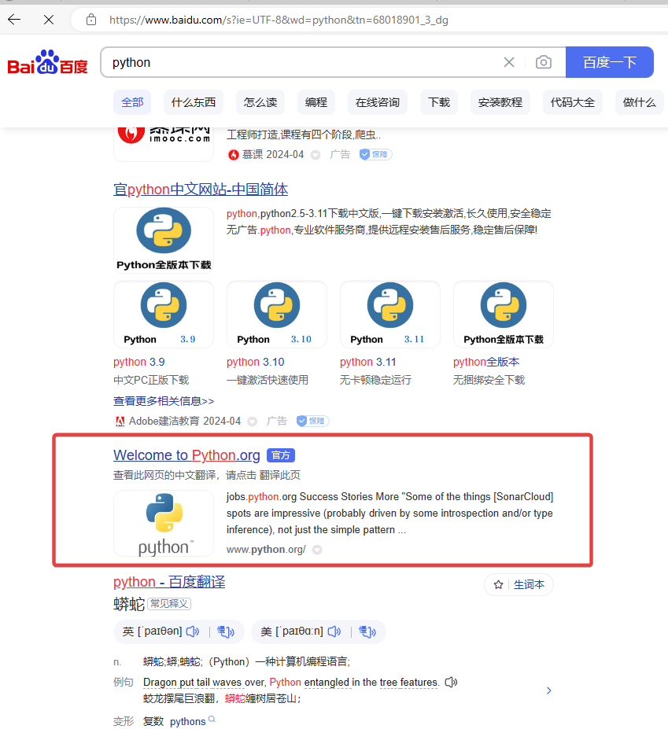Screen dimensions: 668x729
Task: Open Welcome to Python.org link
Action: click(186, 455)
